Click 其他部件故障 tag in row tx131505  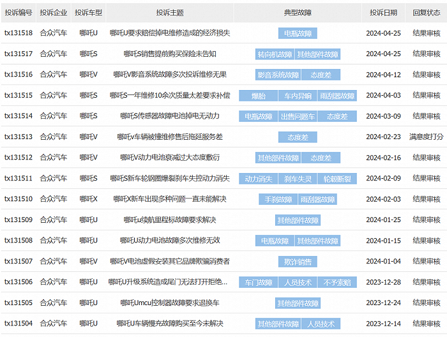[298, 303]
